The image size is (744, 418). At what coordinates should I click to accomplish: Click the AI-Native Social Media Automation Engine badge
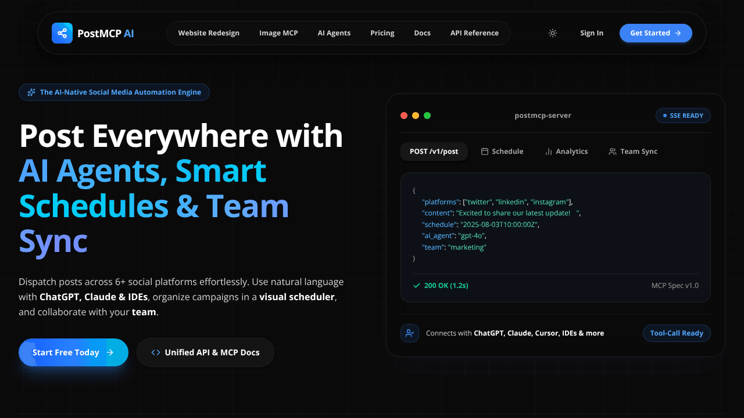tap(114, 92)
